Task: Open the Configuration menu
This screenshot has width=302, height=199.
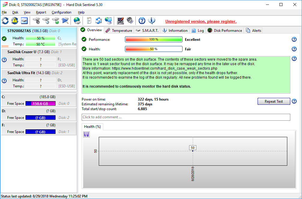Action: (62, 12)
